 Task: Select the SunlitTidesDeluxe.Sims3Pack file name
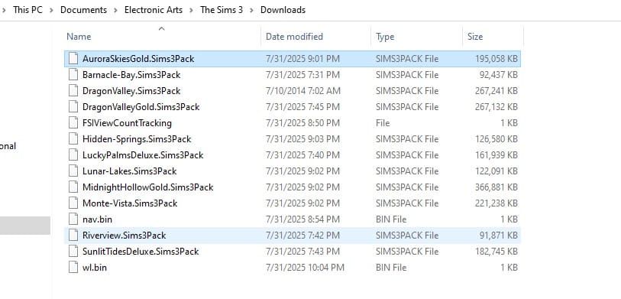coord(141,252)
